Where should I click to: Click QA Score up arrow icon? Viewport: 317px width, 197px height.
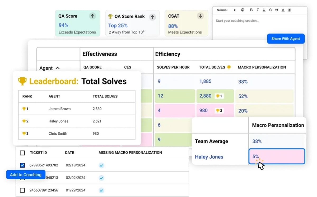pos(92,16)
